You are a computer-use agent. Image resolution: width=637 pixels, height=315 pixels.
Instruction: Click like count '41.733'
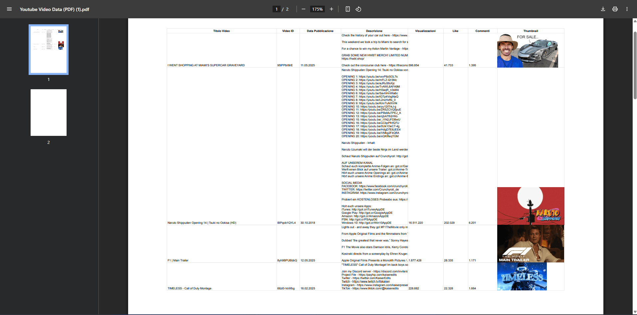click(448, 65)
